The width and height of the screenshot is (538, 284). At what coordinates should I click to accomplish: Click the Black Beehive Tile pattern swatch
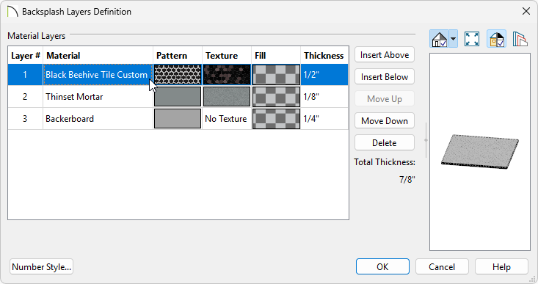pos(178,74)
